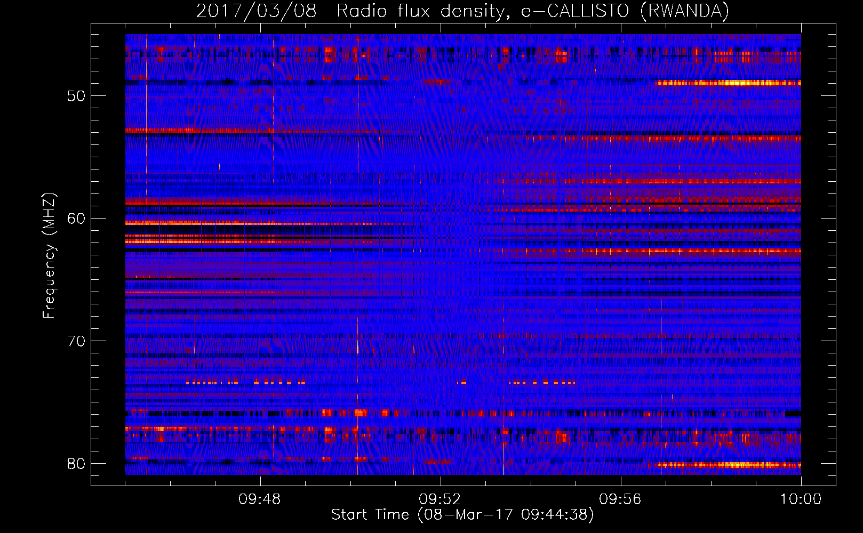Click the 09:56 time tick label
Image resolution: width=863 pixels, height=533 pixels.
click(x=620, y=499)
